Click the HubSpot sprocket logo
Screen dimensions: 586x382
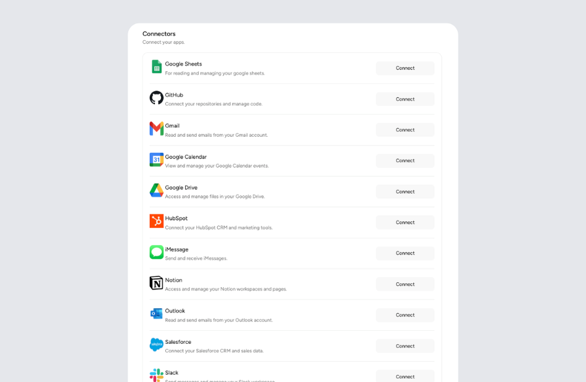tap(156, 222)
